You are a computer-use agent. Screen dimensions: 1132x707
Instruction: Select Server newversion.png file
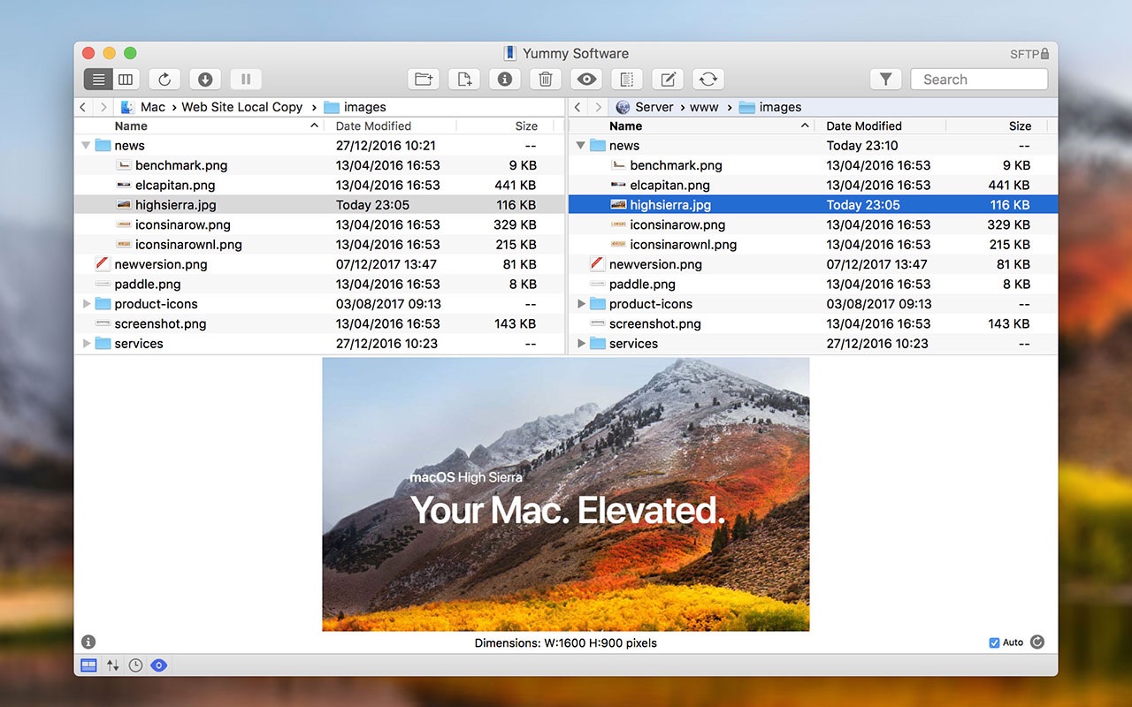813,264
